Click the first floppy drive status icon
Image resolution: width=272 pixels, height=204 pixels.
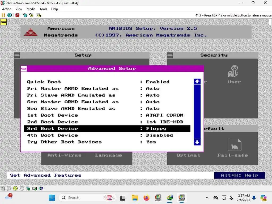pos(3,188)
